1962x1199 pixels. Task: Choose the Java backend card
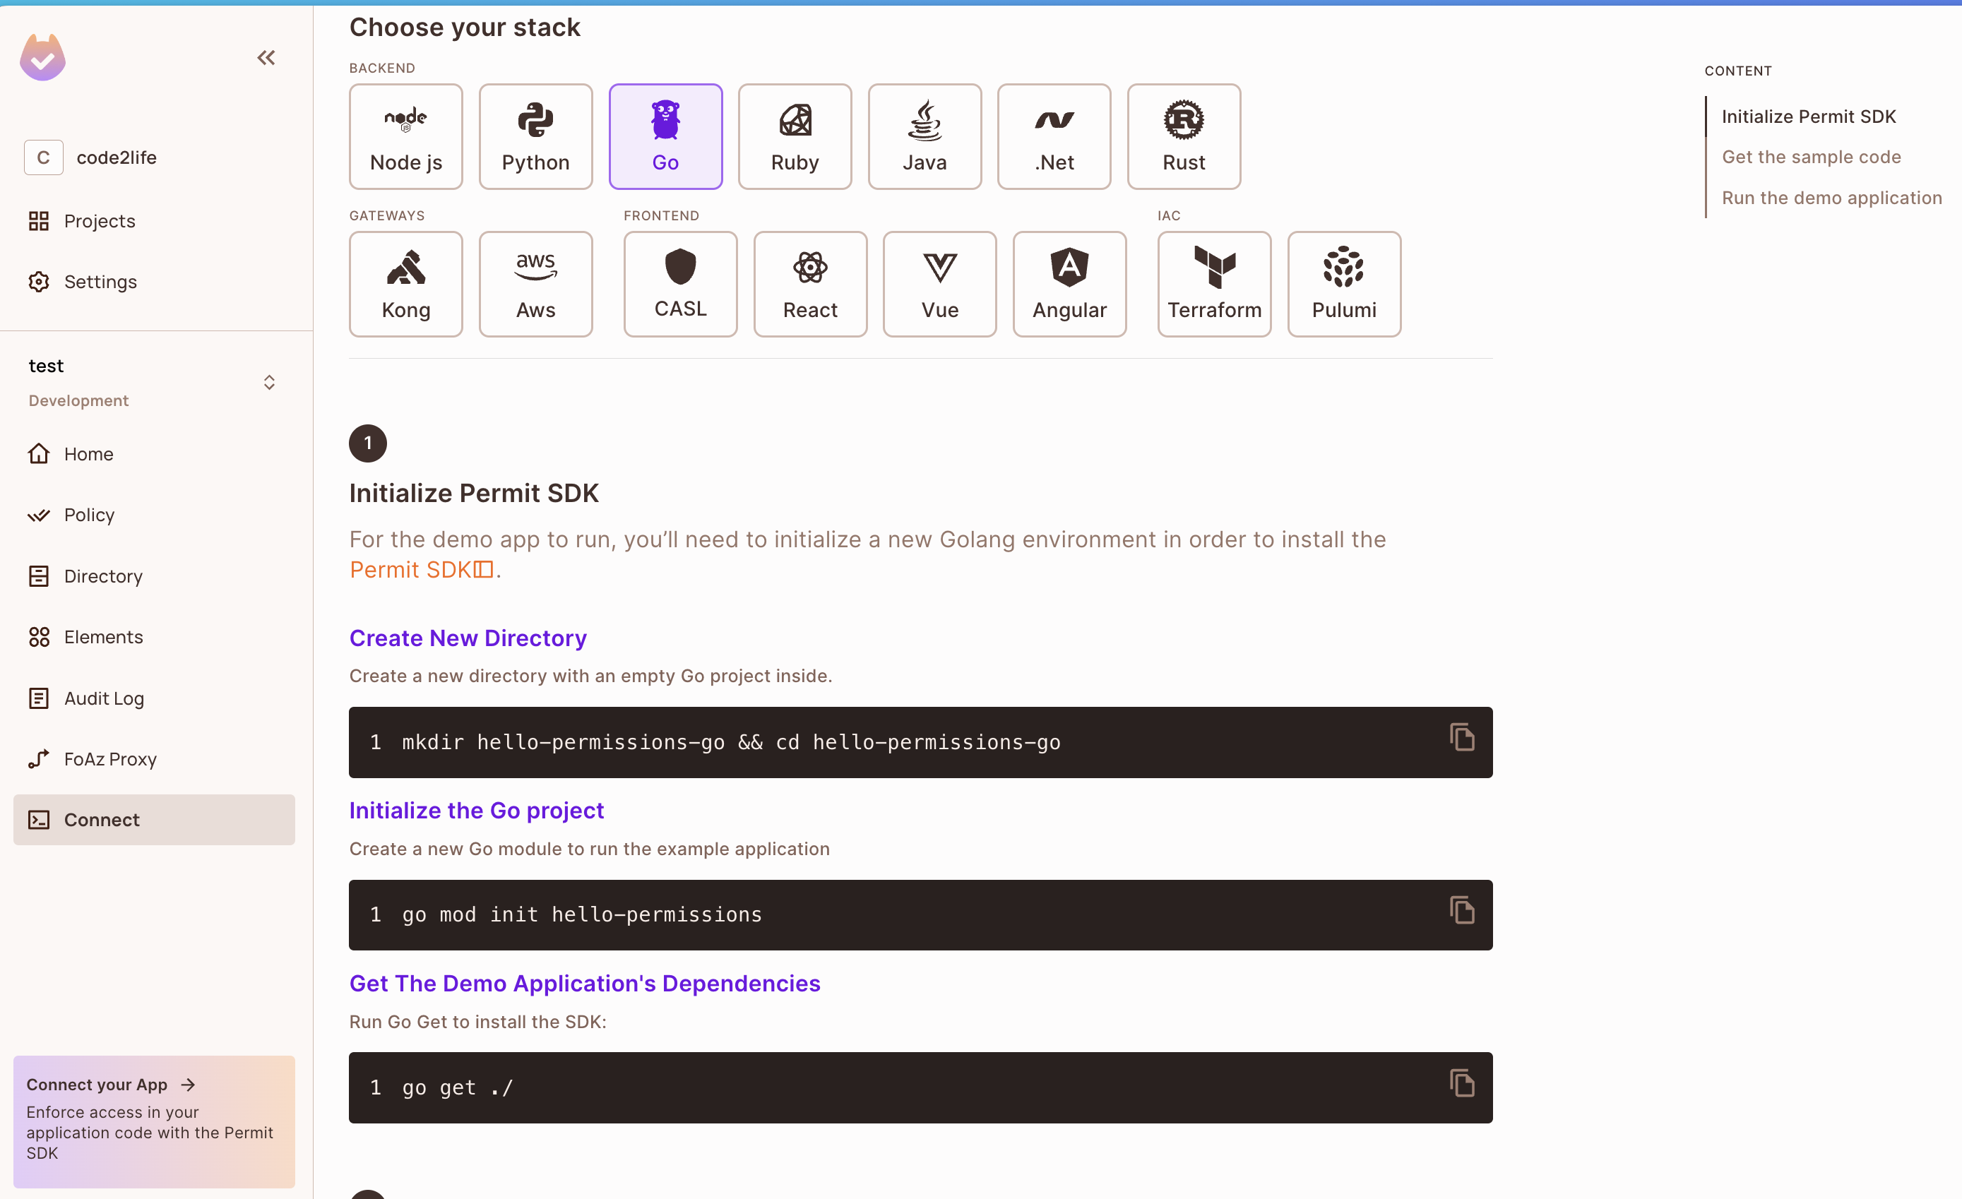click(924, 137)
